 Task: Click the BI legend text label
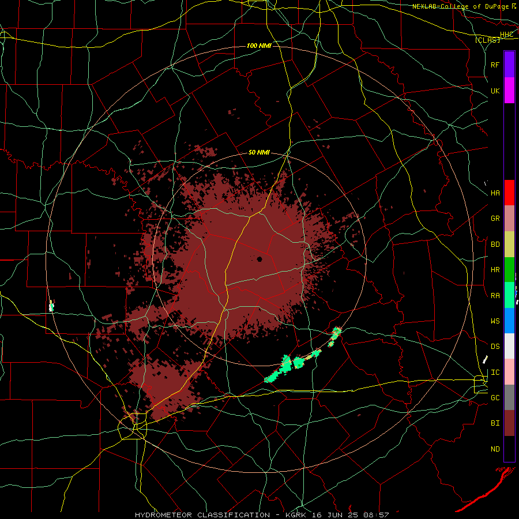click(495, 423)
